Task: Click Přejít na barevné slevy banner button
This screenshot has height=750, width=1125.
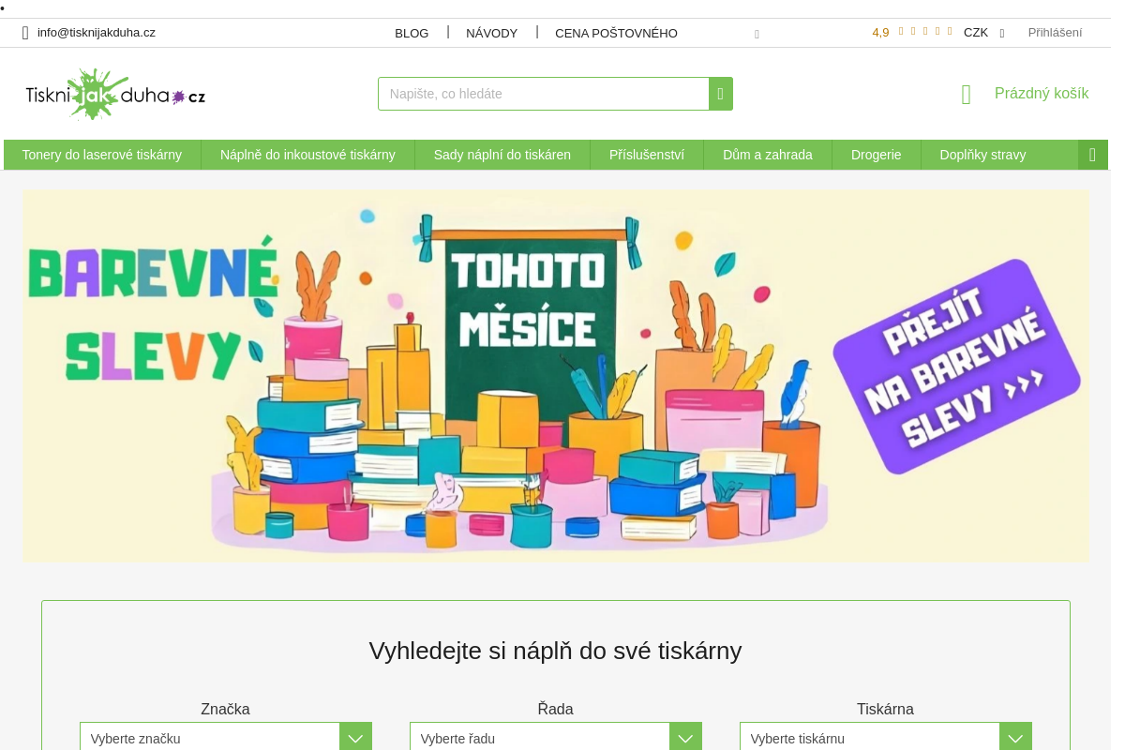Action: (956, 367)
